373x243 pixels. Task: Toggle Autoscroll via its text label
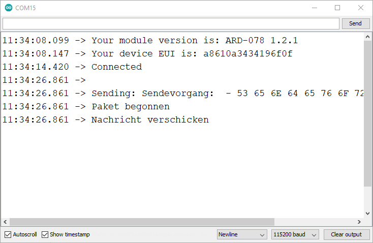point(25,234)
